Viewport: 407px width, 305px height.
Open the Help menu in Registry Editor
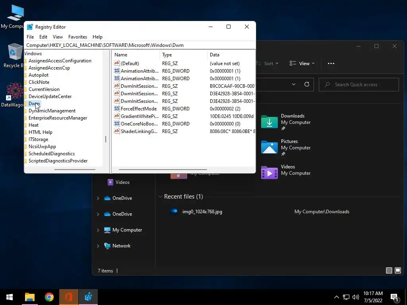(x=97, y=37)
